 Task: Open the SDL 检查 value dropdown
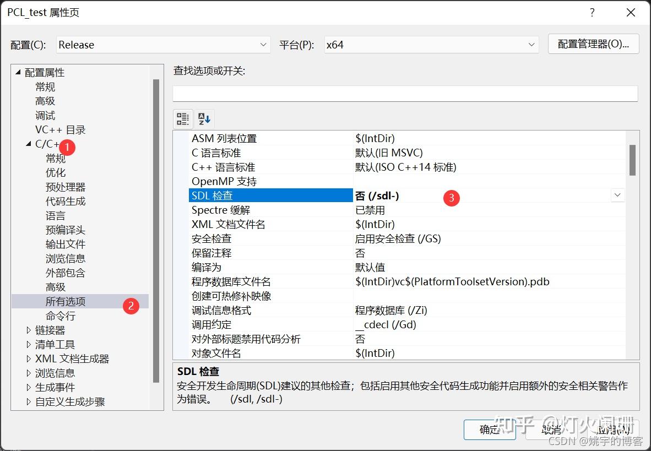tap(617, 195)
